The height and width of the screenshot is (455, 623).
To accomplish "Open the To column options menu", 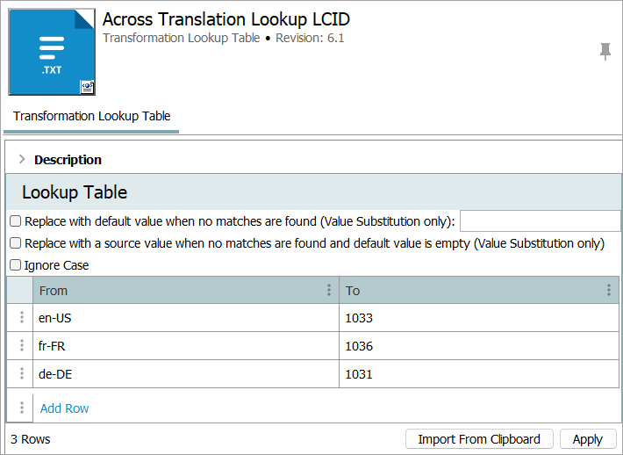I will tap(609, 290).
